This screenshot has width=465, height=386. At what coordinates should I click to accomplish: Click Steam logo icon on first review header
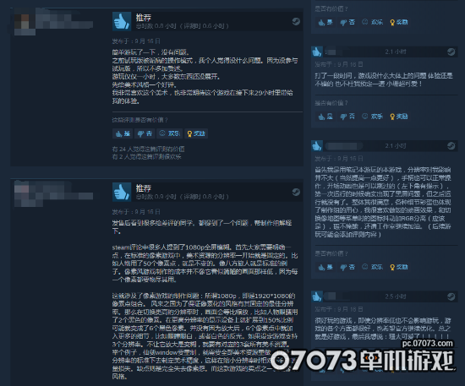click(296, 21)
